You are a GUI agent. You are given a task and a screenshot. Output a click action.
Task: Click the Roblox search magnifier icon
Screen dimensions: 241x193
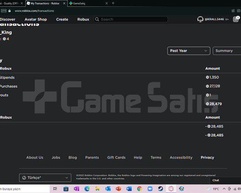coord(97,19)
